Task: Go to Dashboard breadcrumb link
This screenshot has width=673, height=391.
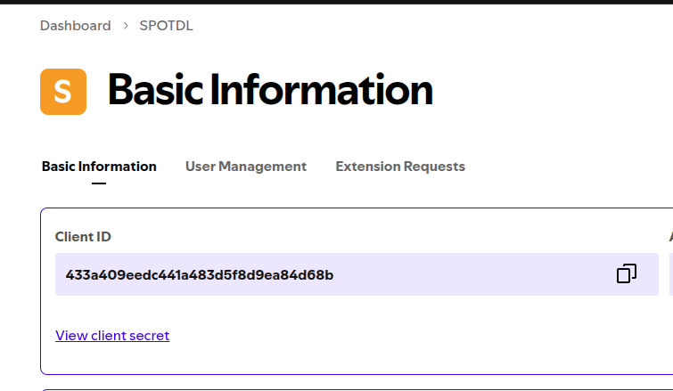Action: tap(76, 26)
